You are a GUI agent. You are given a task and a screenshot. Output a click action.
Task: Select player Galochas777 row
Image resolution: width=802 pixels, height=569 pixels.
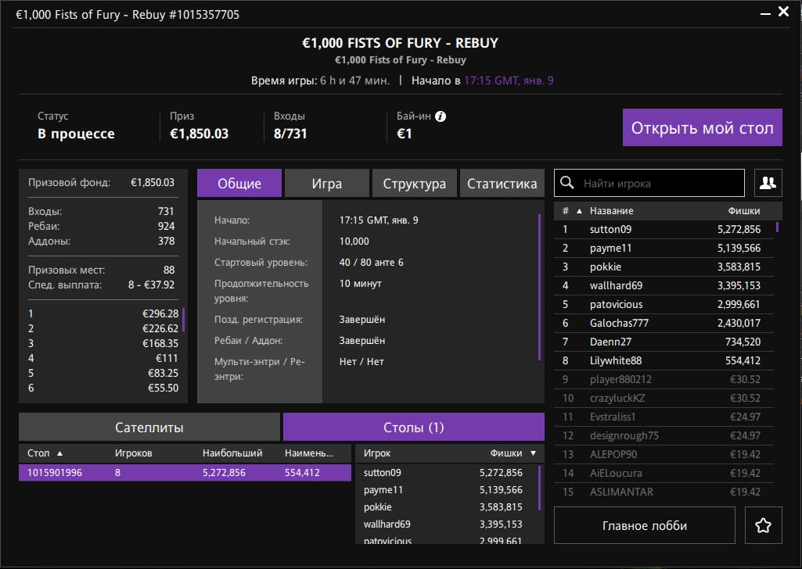tap(664, 323)
